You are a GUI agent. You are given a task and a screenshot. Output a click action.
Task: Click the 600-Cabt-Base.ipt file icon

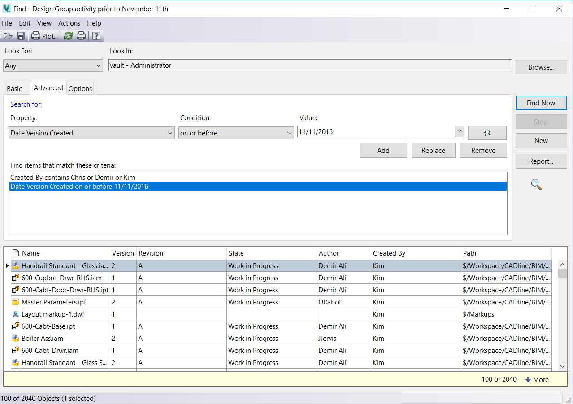(x=15, y=326)
